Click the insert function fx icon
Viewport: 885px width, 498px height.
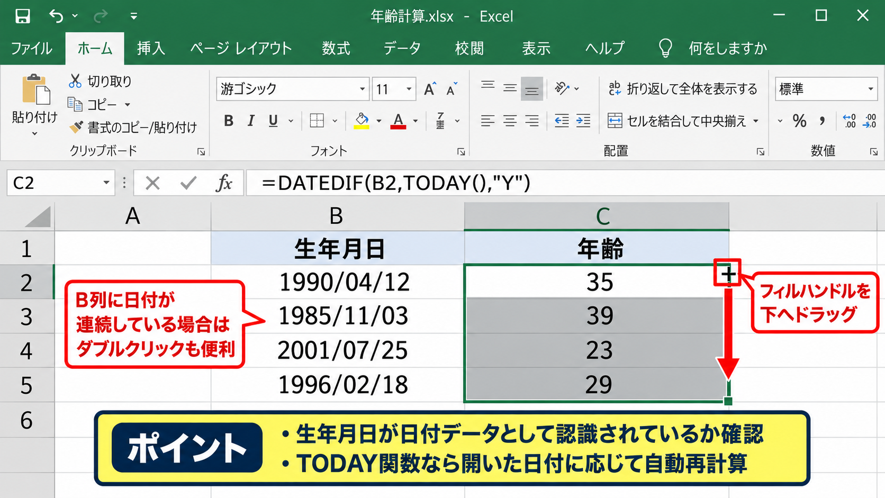click(x=224, y=183)
